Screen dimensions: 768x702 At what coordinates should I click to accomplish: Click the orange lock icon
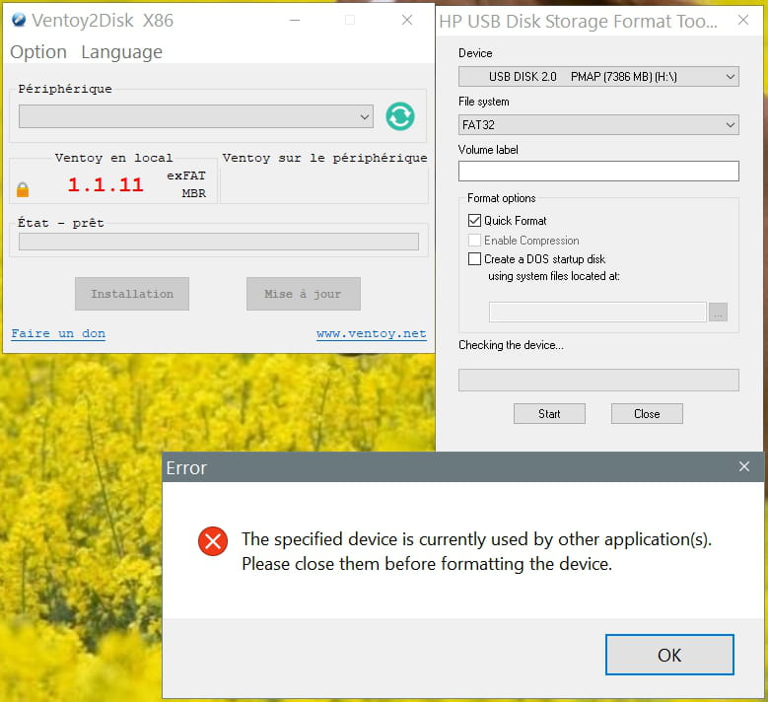[x=23, y=188]
